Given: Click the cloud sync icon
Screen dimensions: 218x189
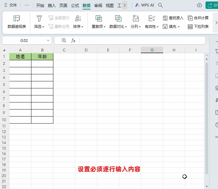Looking at the screenshot, I should [199, 5].
